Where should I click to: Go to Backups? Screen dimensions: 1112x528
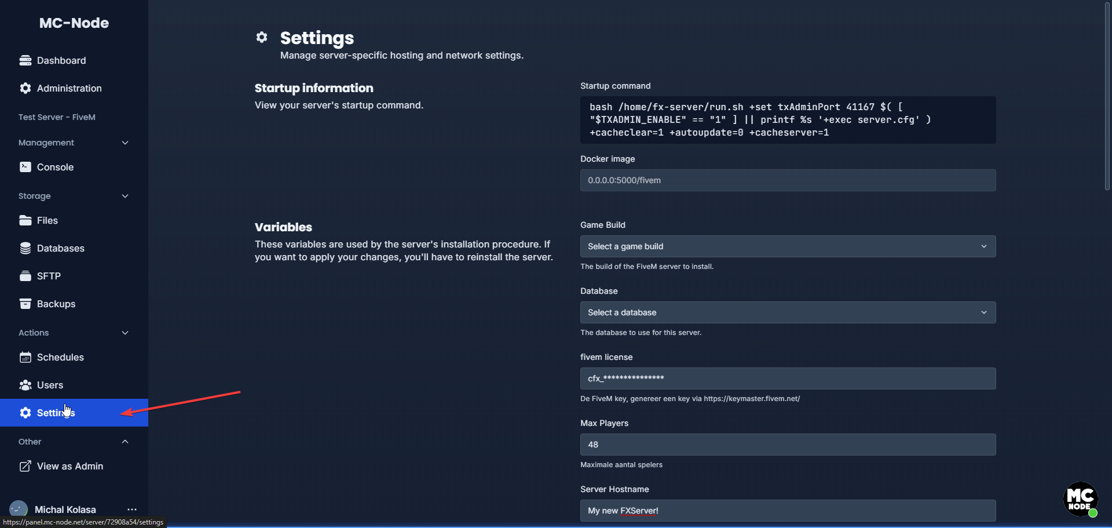pos(74,304)
